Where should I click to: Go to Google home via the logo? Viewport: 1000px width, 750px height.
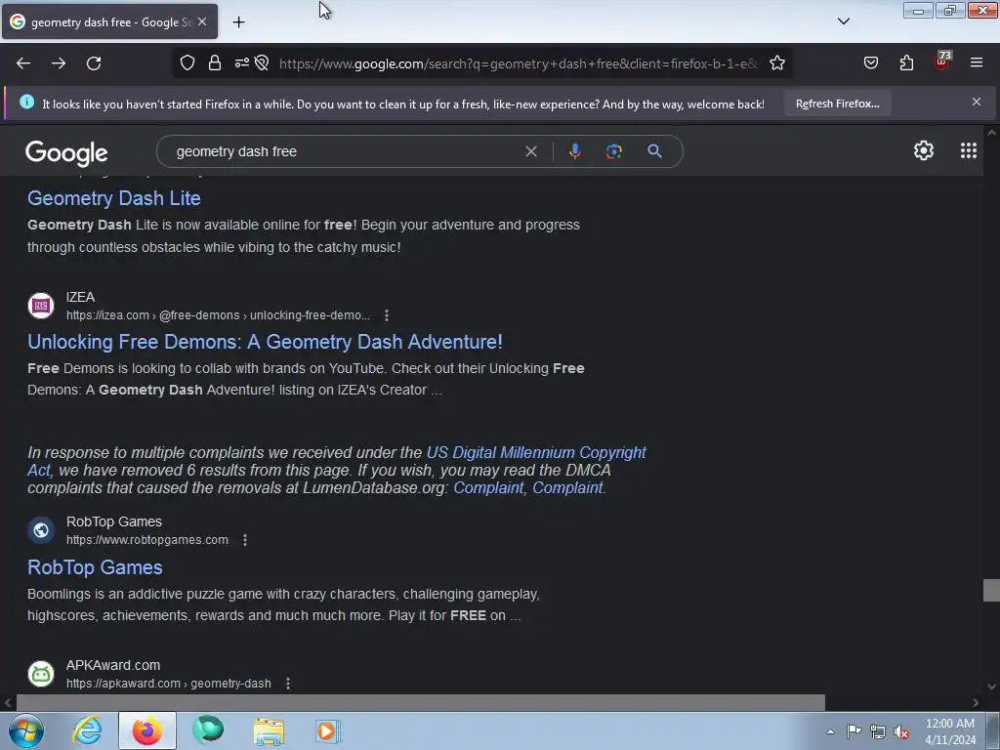pyautogui.click(x=67, y=152)
